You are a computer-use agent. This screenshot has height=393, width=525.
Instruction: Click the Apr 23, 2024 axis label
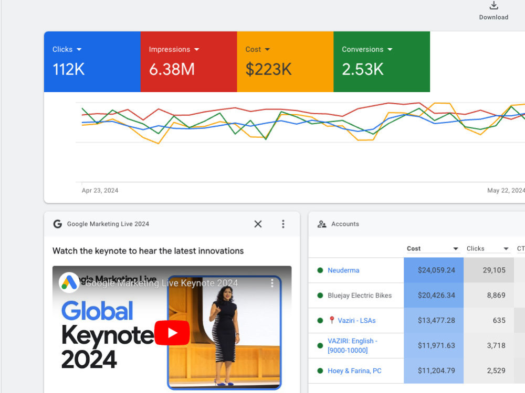click(x=100, y=191)
